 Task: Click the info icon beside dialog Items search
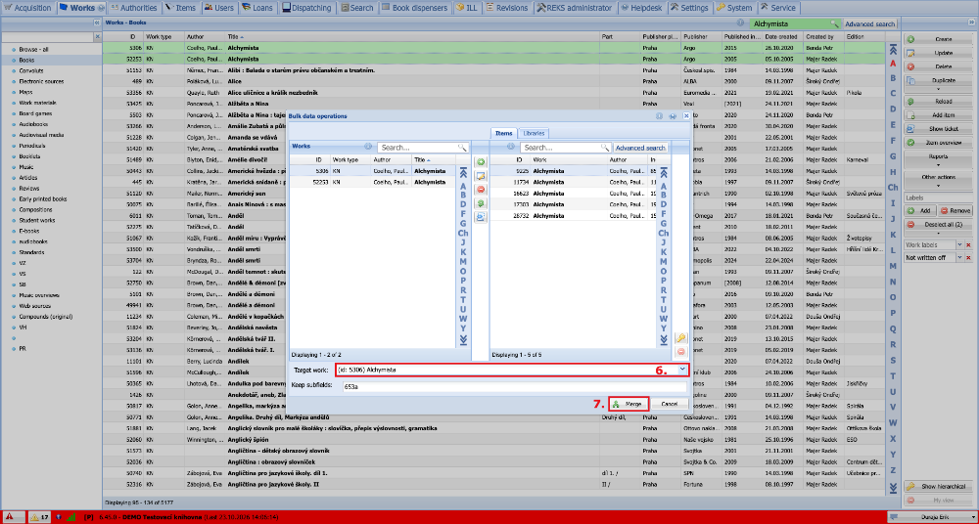pos(511,148)
